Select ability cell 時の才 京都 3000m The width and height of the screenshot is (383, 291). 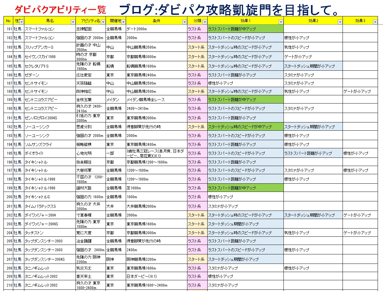point(90,57)
